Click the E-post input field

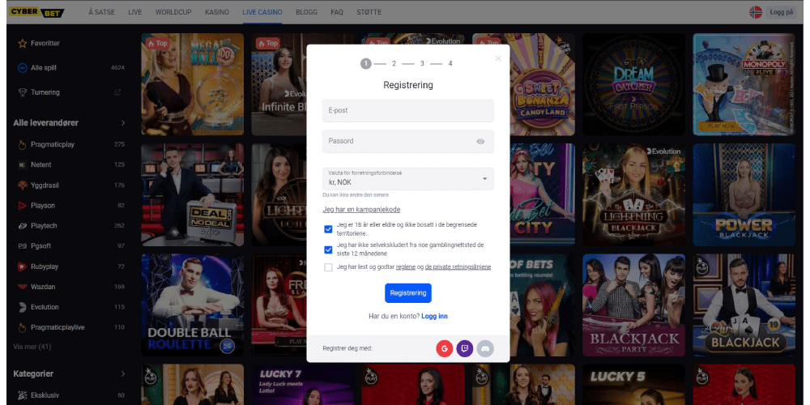point(407,110)
